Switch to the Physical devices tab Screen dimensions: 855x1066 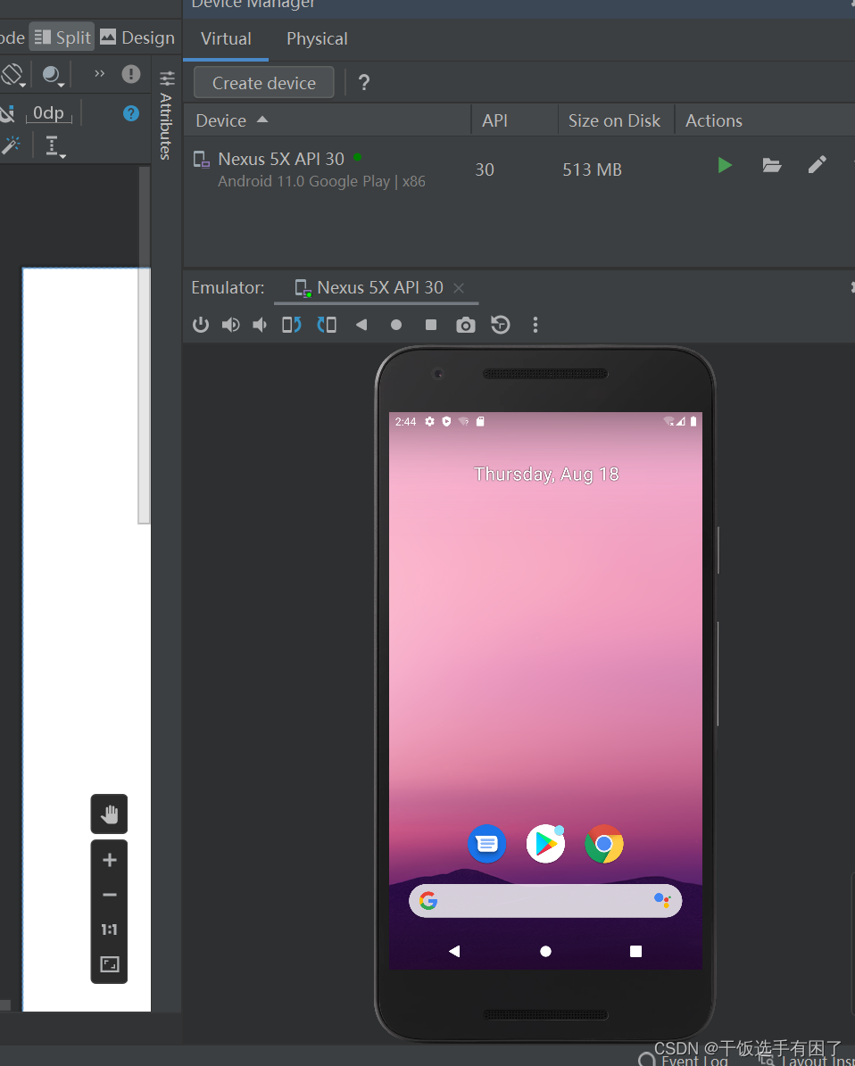coord(317,38)
